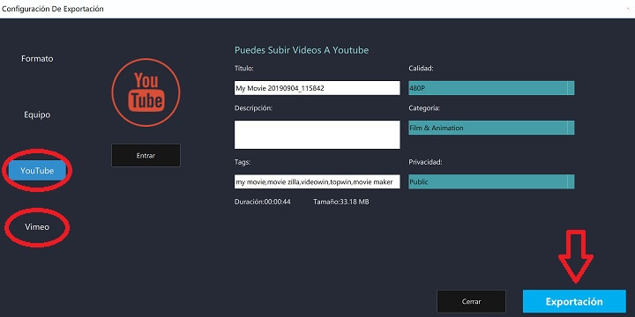This screenshot has height=317, width=635.
Task: Click the Configuración De Exportación window title
Action: (x=53, y=9)
